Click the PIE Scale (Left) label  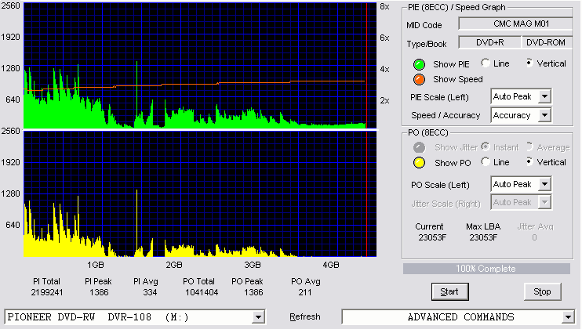coord(439,97)
